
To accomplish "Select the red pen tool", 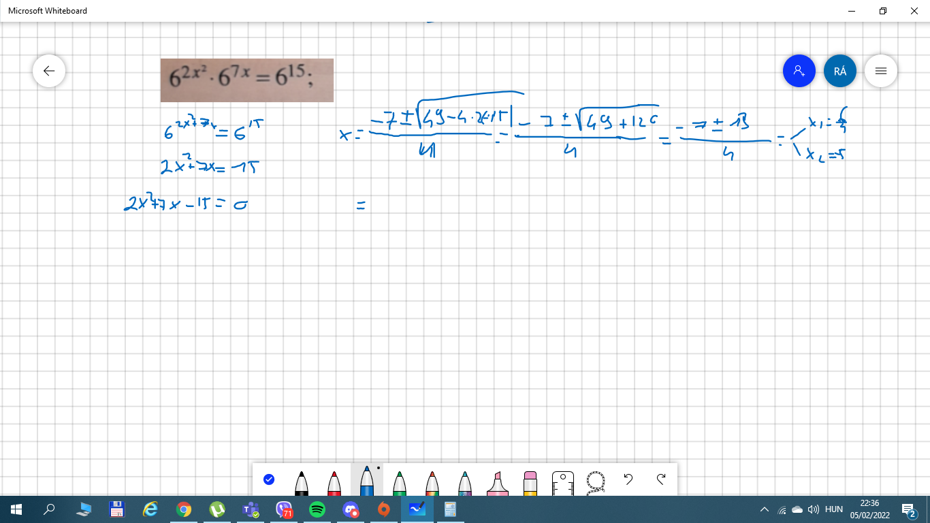I will [x=334, y=482].
